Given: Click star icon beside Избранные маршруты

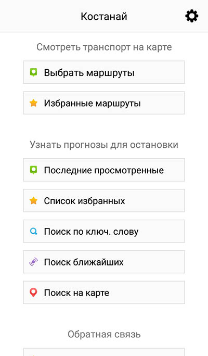Looking at the screenshot, I should coord(34,103).
